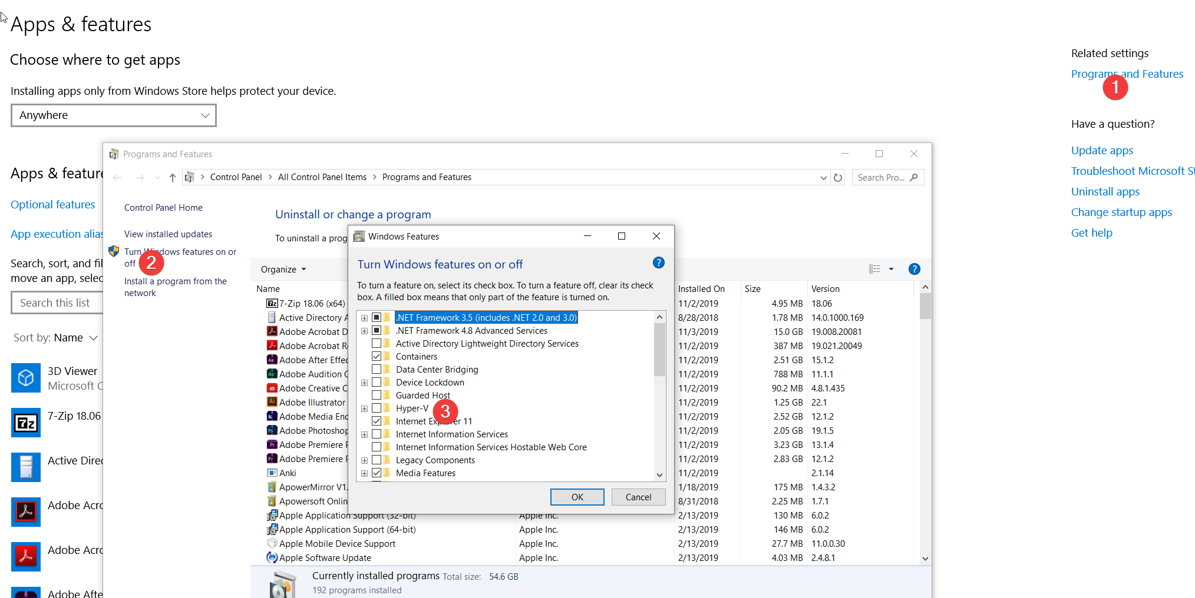
Task: Click the back arrow in Programs and Features
Action: [117, 177]
